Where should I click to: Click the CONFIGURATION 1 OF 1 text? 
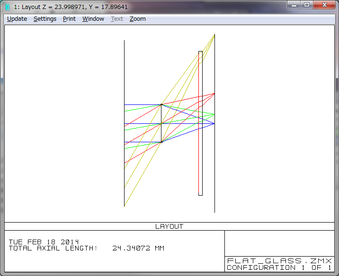(279, 267)
